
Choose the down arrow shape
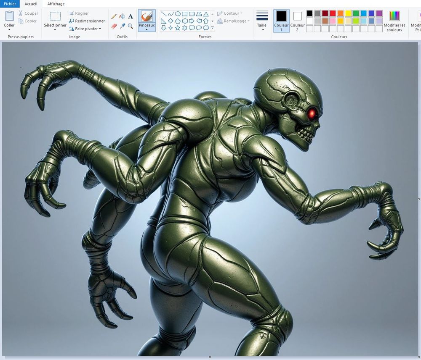pos(163,28)
